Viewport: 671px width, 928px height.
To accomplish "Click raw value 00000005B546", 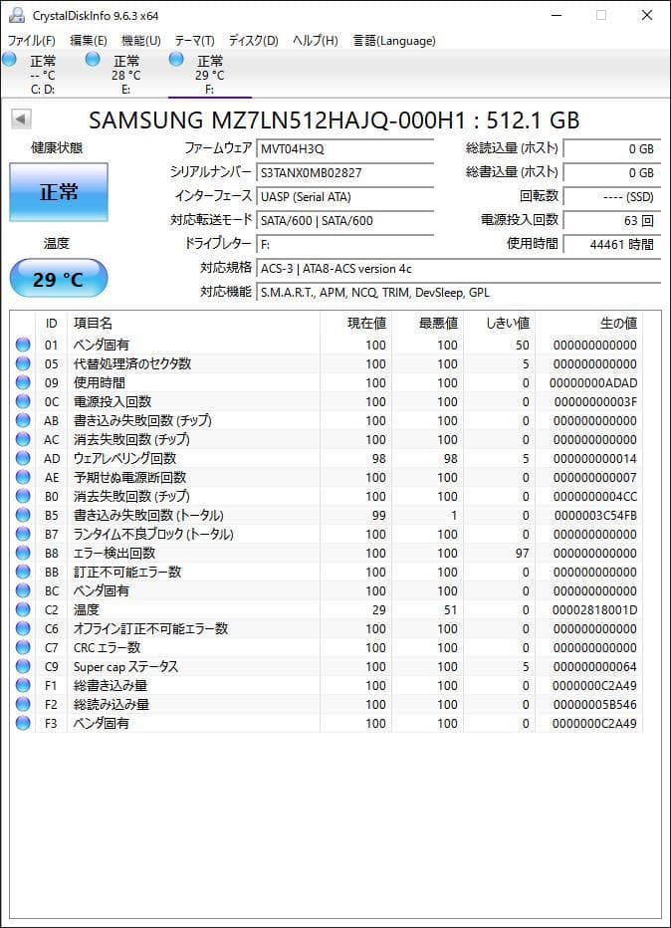I will (594, 704).
